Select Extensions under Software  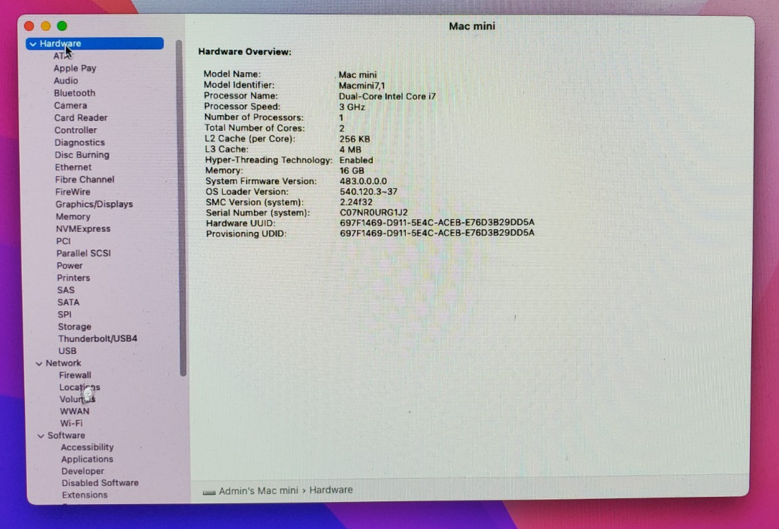[85, 495]
